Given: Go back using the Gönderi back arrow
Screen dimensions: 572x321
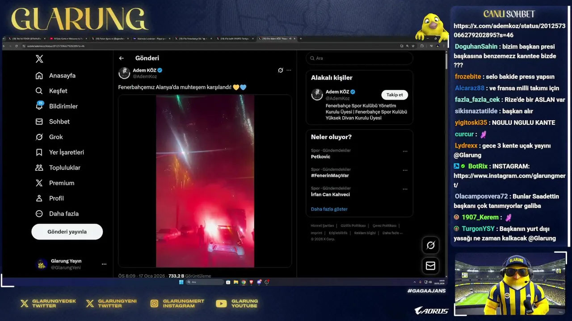Looking at the screenshot, I should 121,58.
